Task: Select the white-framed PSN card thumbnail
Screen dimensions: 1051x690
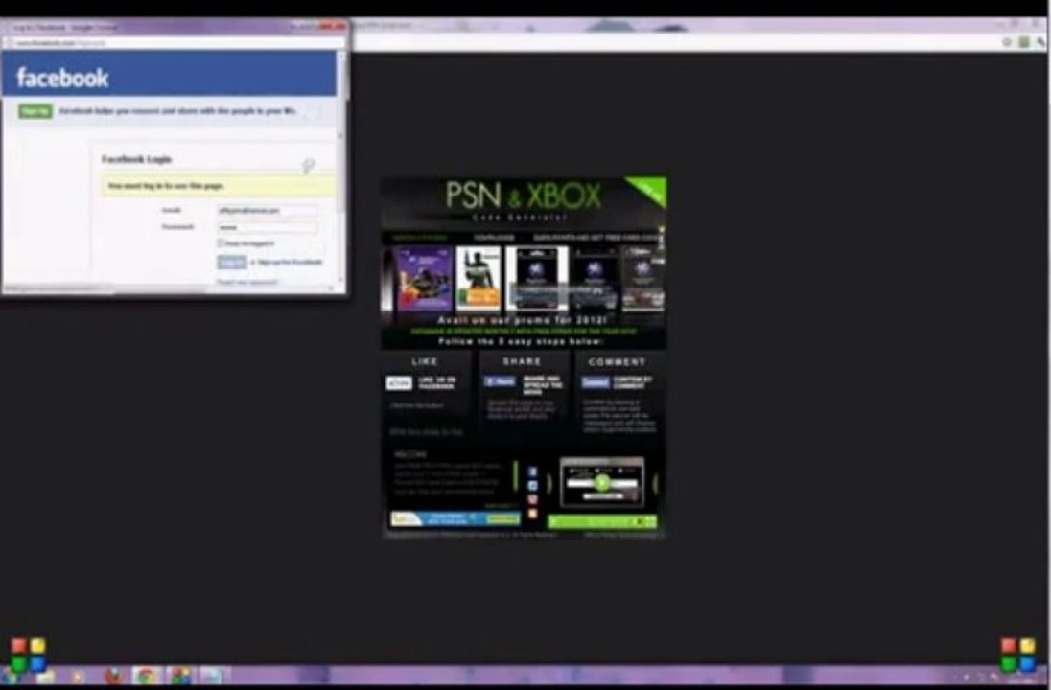Action: coord(536,279)
